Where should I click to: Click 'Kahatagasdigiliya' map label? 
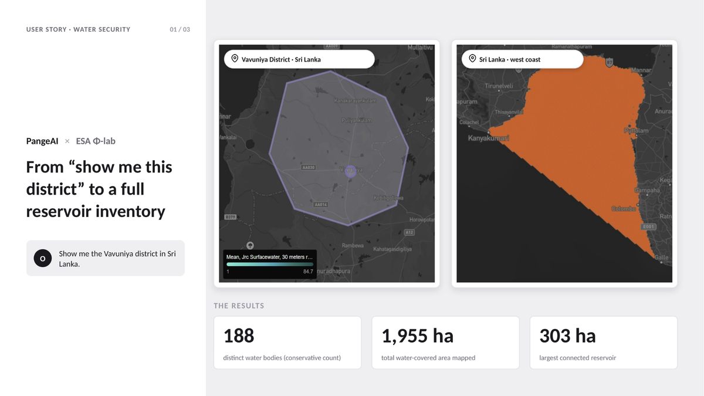click(x=392, y=249)
